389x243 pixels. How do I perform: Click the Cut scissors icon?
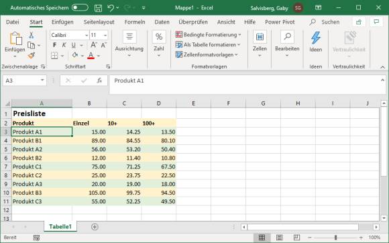click(x=32, y=35)
